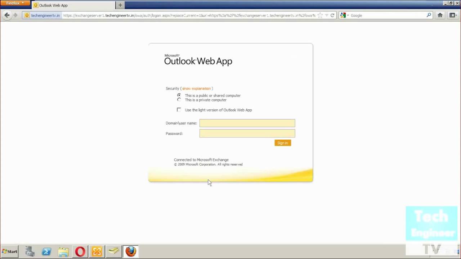Bookmark this page with the star icon
461x259 pixels.
(x=320, y=15)
